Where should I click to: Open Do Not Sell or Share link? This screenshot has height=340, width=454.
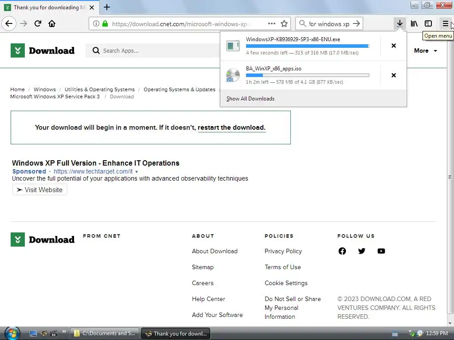[293, 308]
